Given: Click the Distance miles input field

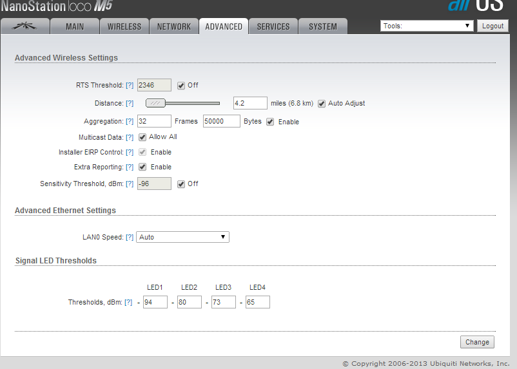Looking at the screenshot, I should coord(250,103).
